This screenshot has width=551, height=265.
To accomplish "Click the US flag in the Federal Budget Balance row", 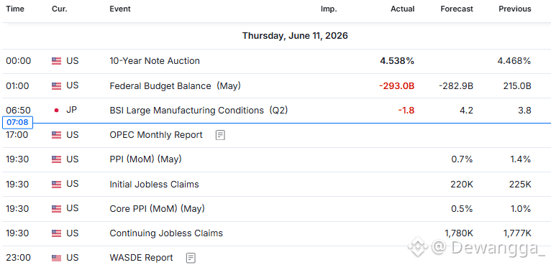I will click(56, 86).
